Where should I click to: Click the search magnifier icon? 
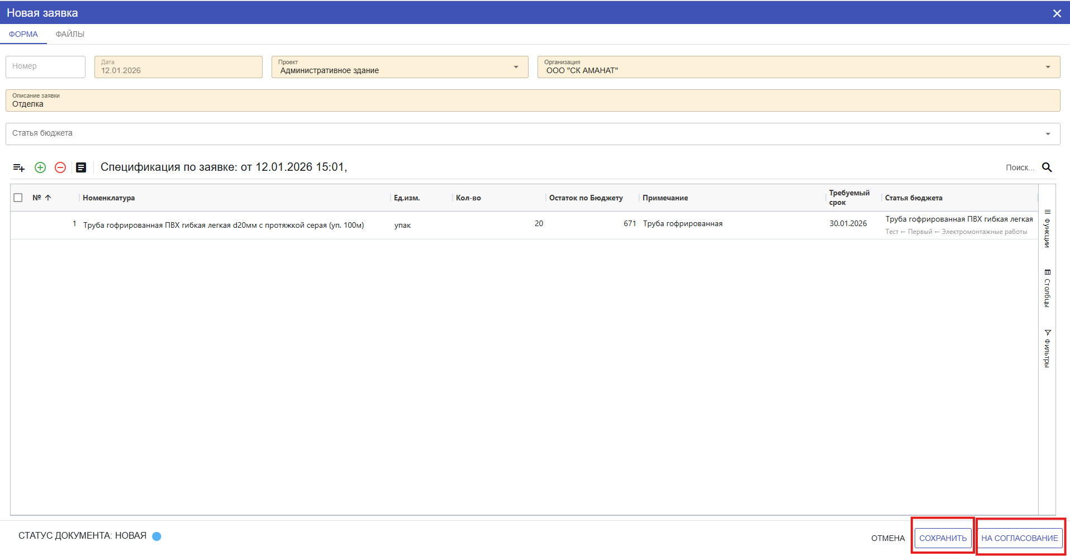(1047, 167)
